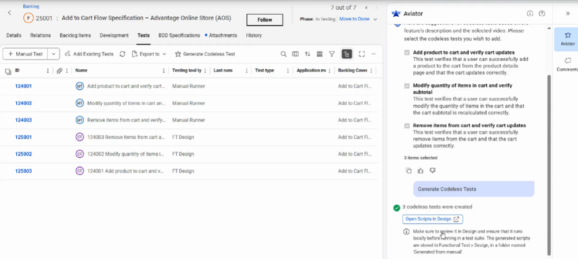This screenshot has width=578, height=259.
Task: Click Add Existing Tests button
Action: (x=89, y=54)
